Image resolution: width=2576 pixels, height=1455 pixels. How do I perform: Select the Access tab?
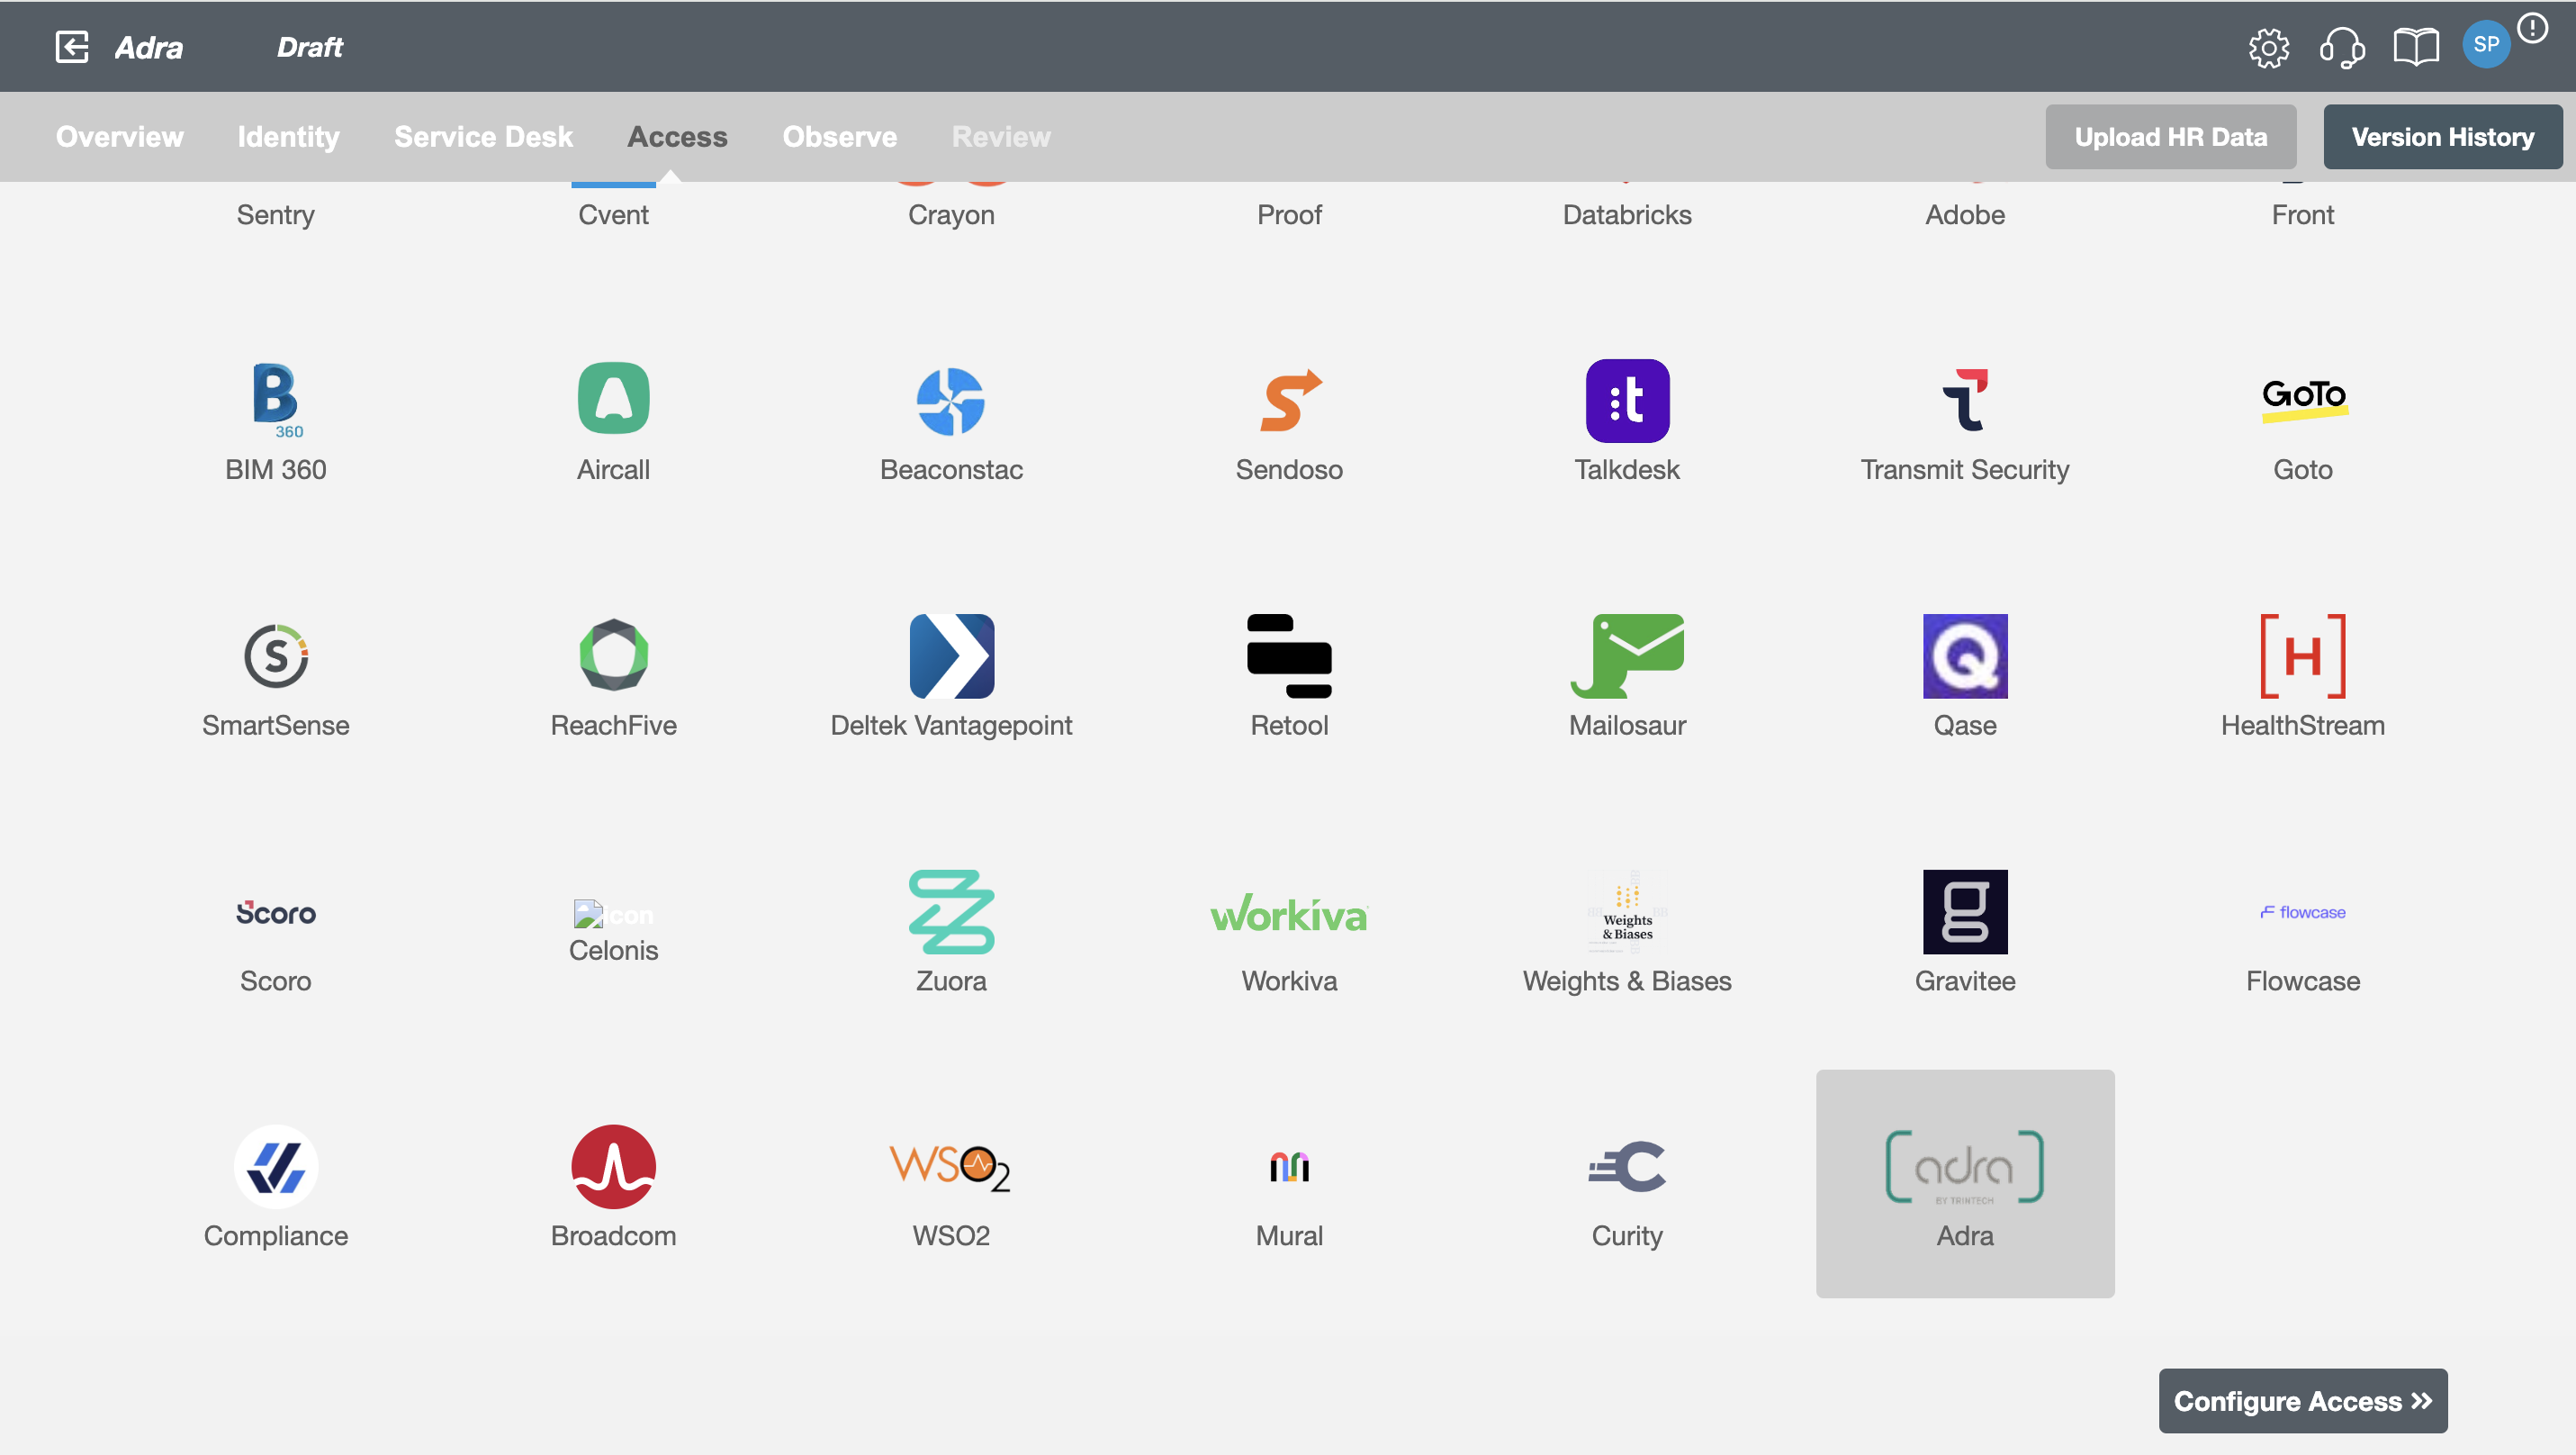(677, 137)
